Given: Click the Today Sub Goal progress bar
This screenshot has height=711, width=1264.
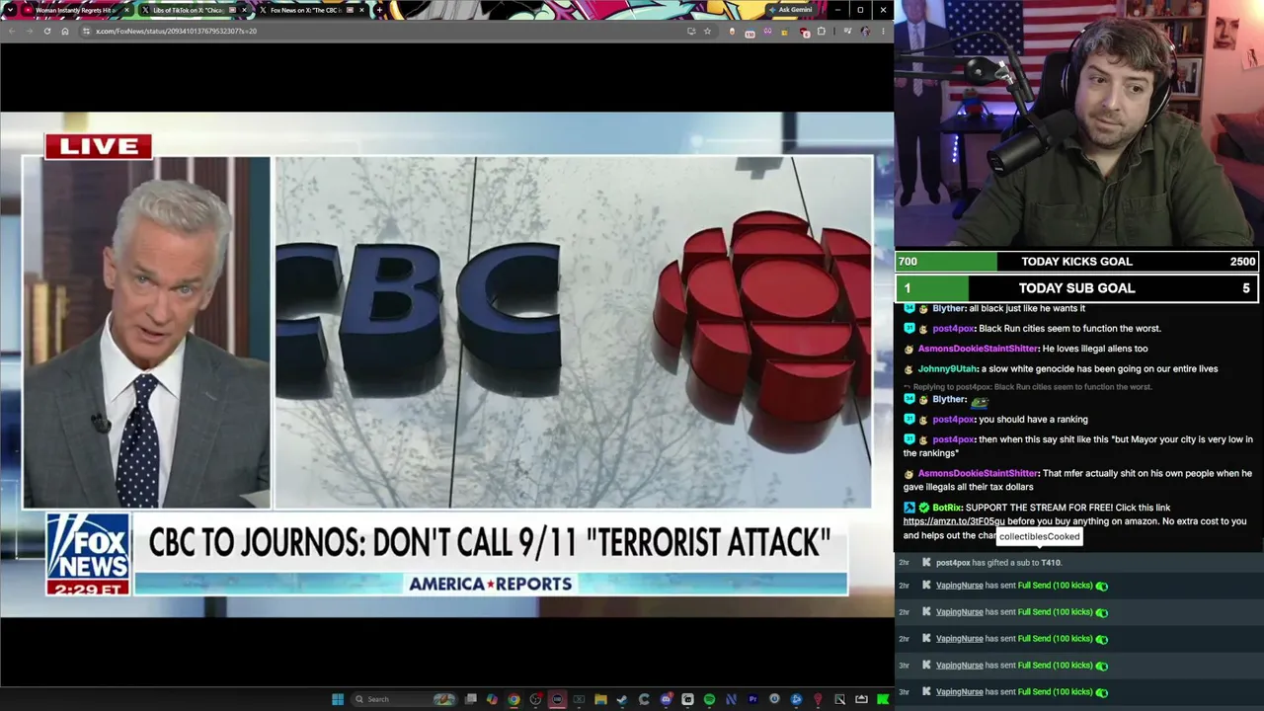Looking at the screenshot, I should 1077,288.
